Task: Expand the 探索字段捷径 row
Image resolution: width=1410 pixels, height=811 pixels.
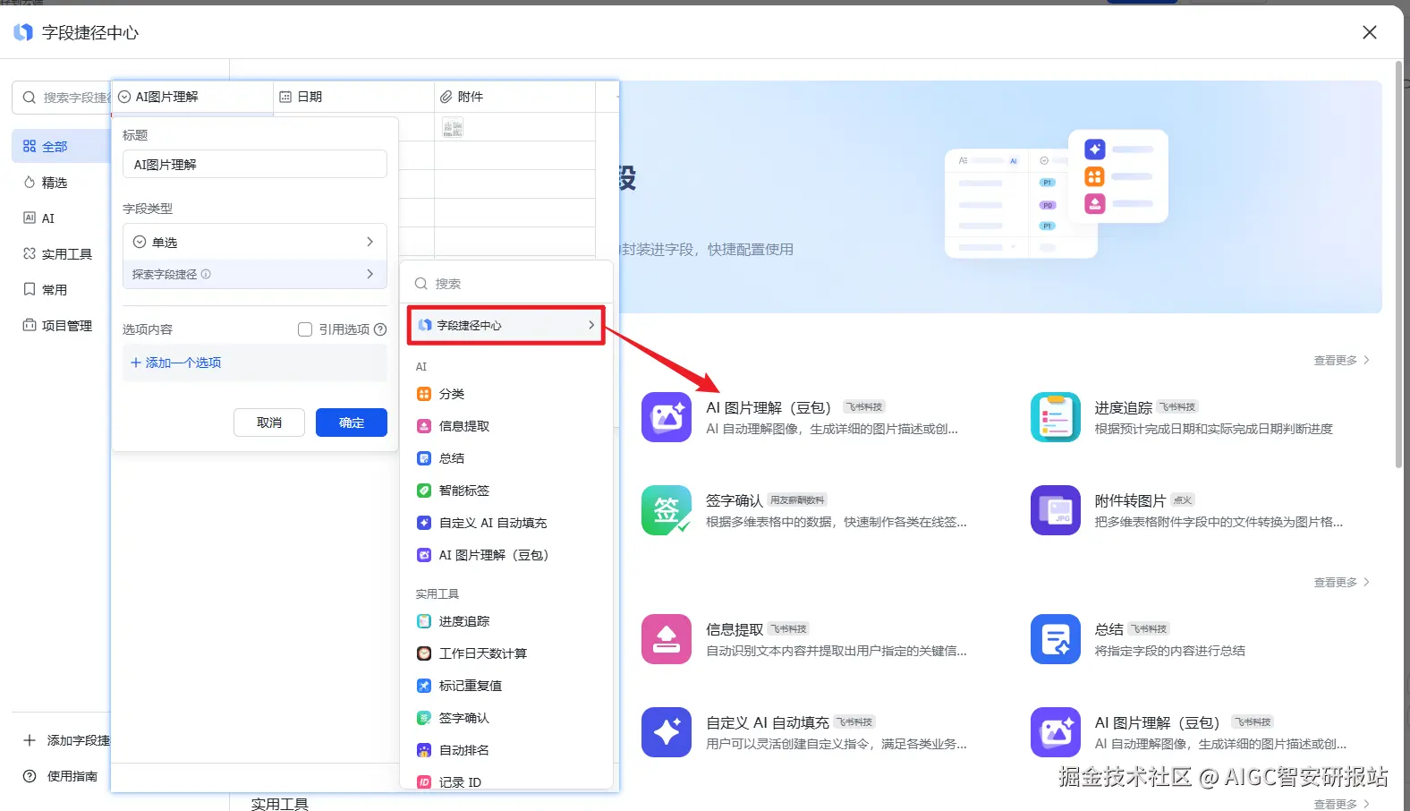Action: pyautogui.click(x=254, y=274)
